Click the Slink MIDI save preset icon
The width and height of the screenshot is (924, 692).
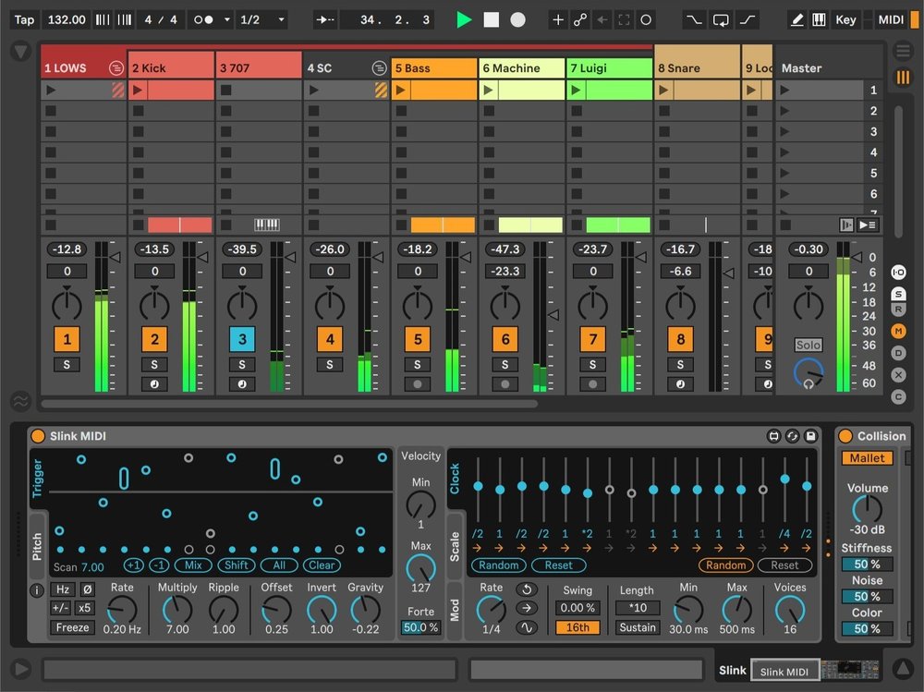pos(810,436)
